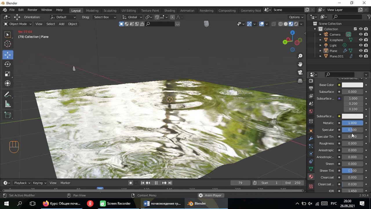The image size is (371, 209).
Task: Activate the Move tool
Action: [8, 55]
